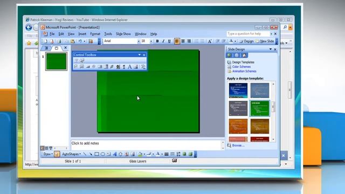Click the Print icon in standard toolbar
This screenshot has height=194, width=345.
(59, 41)
